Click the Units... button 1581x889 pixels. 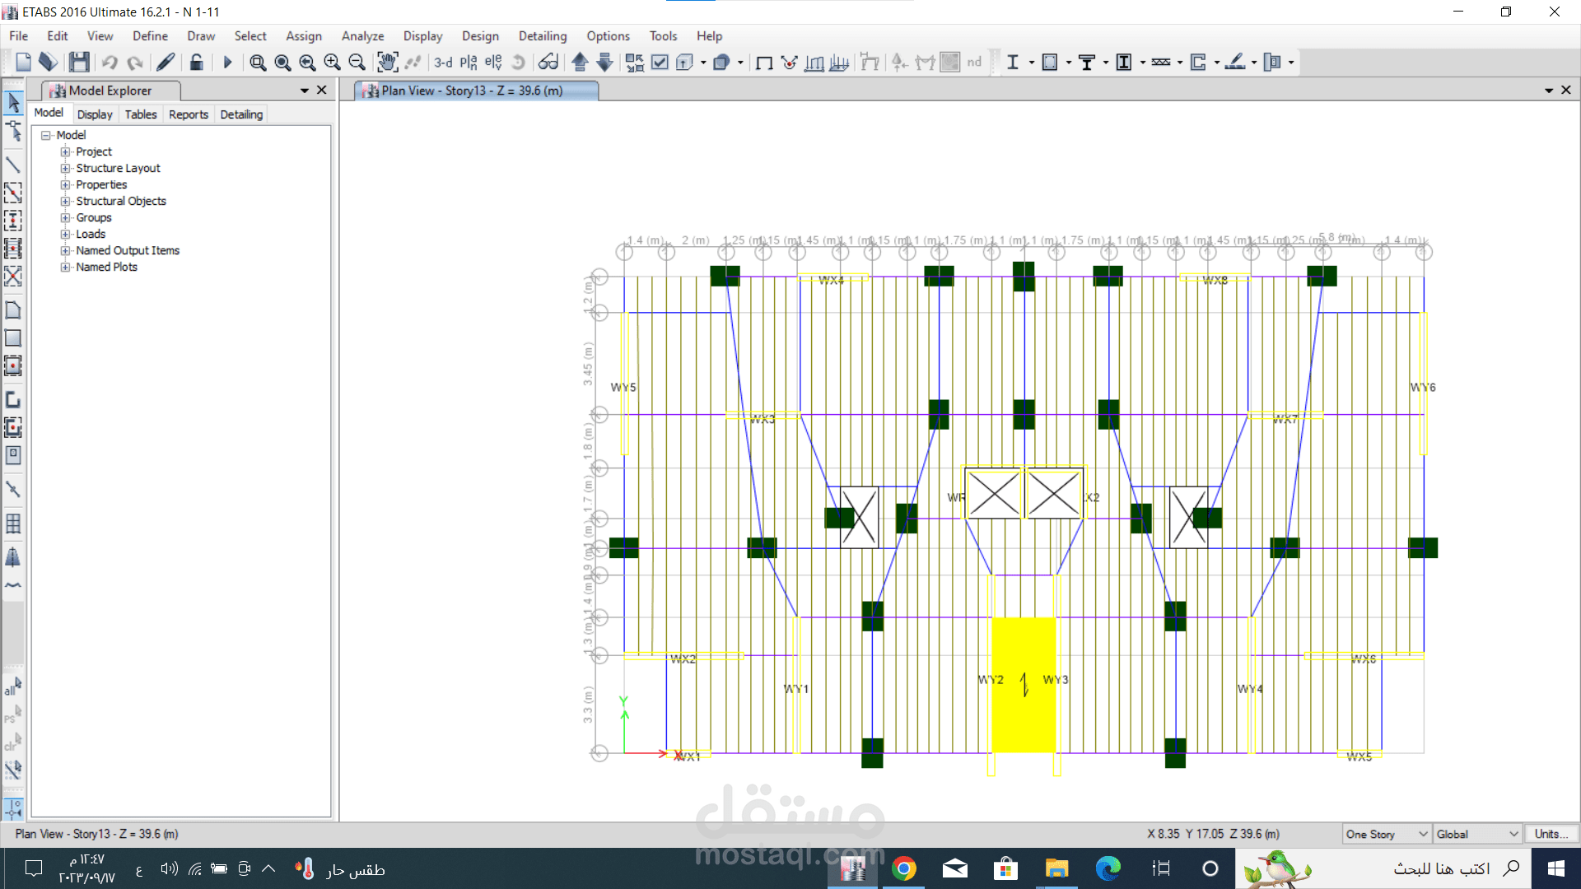pyautogui.click(x=1551, y=834)
